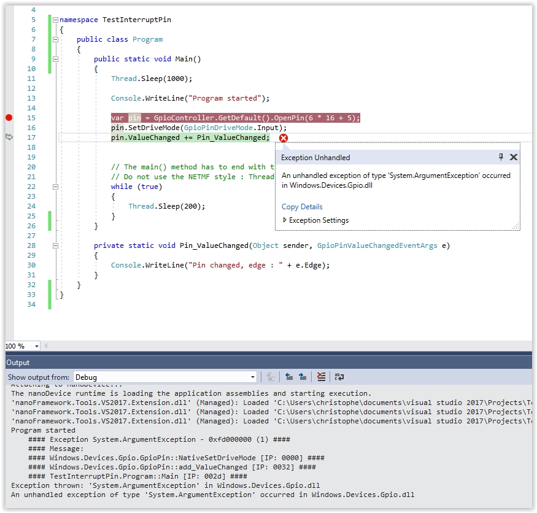Clear all output messages
The width and height of the screenshot is (537, 513).
click(x=320, y=376)
